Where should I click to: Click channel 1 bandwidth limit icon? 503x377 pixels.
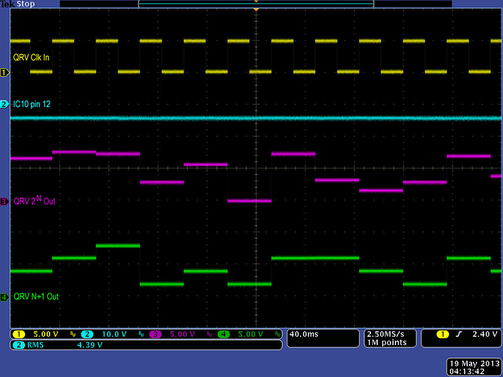72,334
